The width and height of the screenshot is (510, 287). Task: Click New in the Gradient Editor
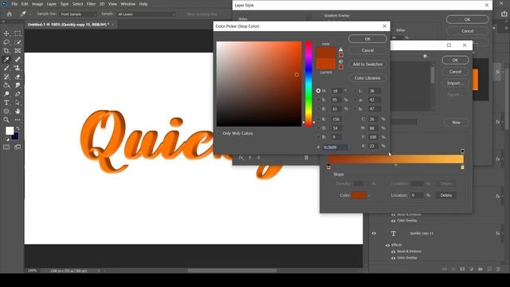tap(456, 122)
